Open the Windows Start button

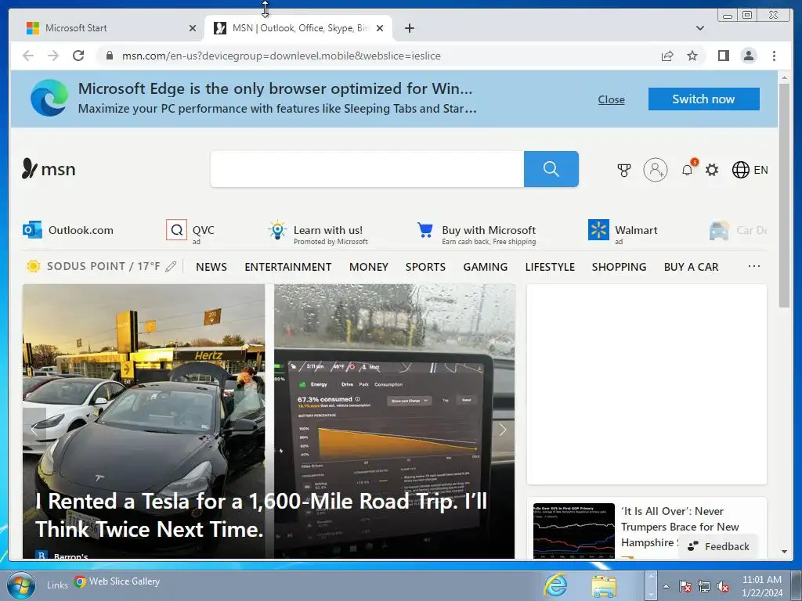(21, 585)
